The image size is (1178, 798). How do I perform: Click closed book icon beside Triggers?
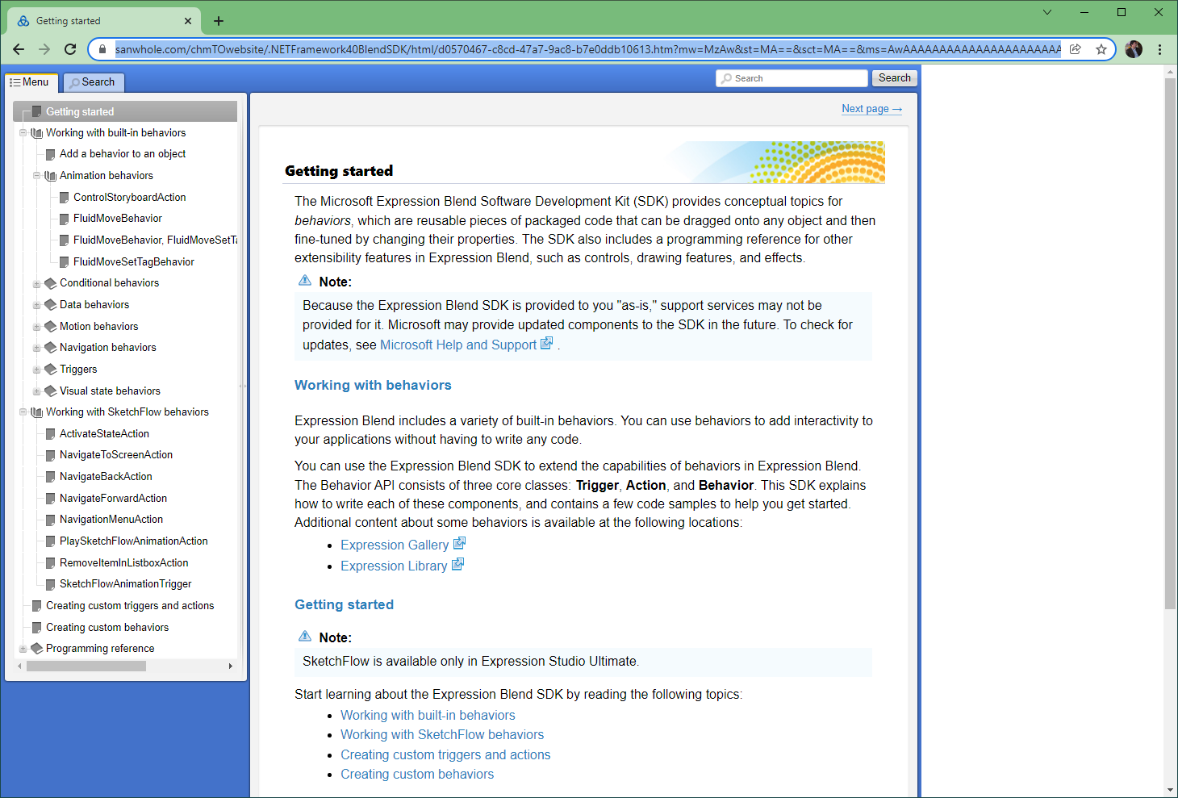[50, 370]
